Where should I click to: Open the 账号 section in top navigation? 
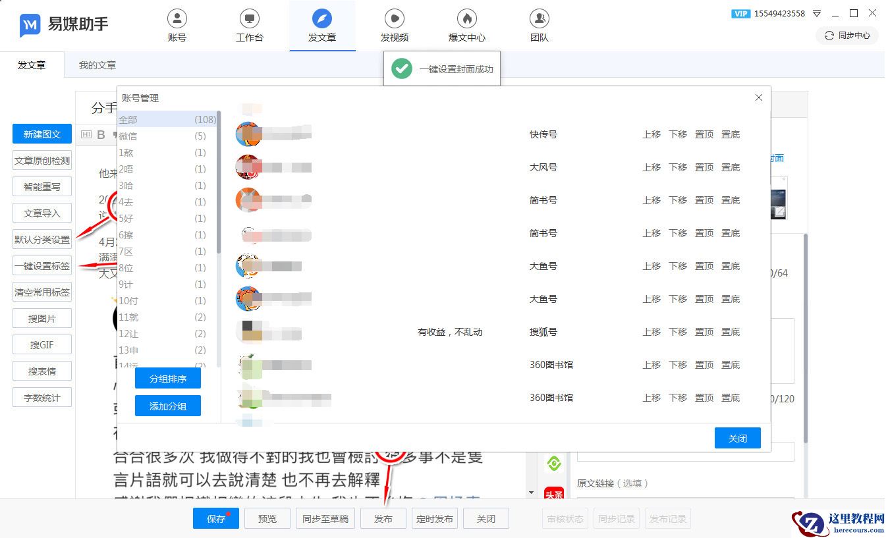(177, 26)
